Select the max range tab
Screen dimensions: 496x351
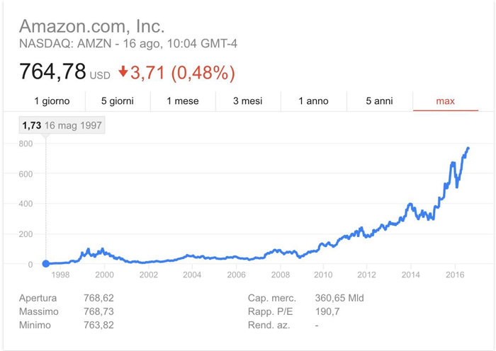[446, 101]
